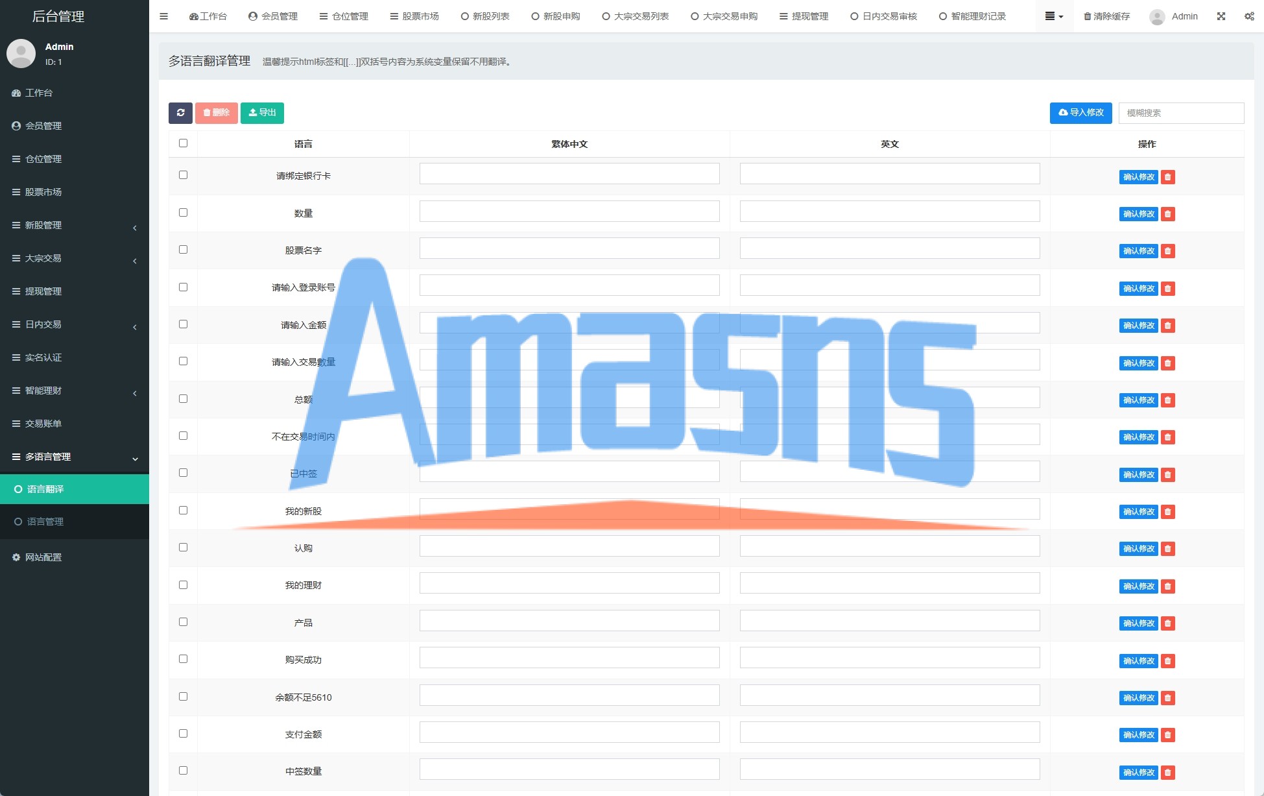Delete the 认购 row via trash icon
The image size is (1264, 796).
click(x=1168, y=549)
